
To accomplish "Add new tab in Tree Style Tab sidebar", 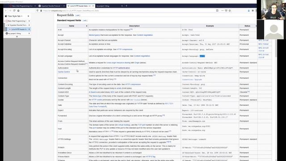I will (17, 37).
